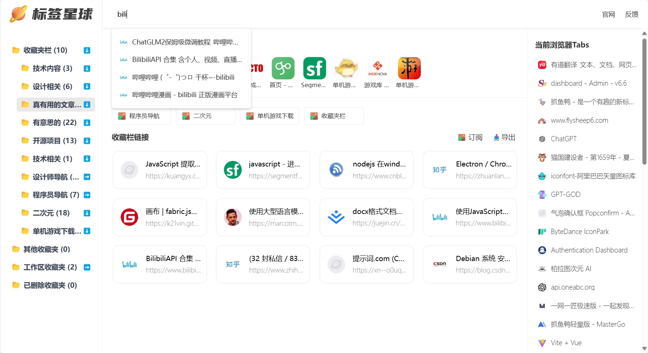
Task: Select the ChatGLM2保姆级微调教程 search suggestion
Action: pos(185,42)
